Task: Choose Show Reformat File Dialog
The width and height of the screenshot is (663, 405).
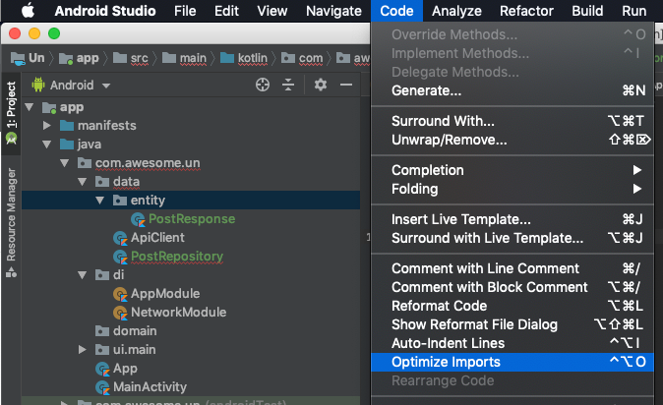Action: tap(512, 324)
